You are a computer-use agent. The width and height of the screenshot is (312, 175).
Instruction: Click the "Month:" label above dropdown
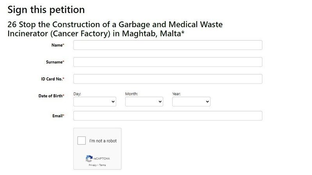coord(131,94)
